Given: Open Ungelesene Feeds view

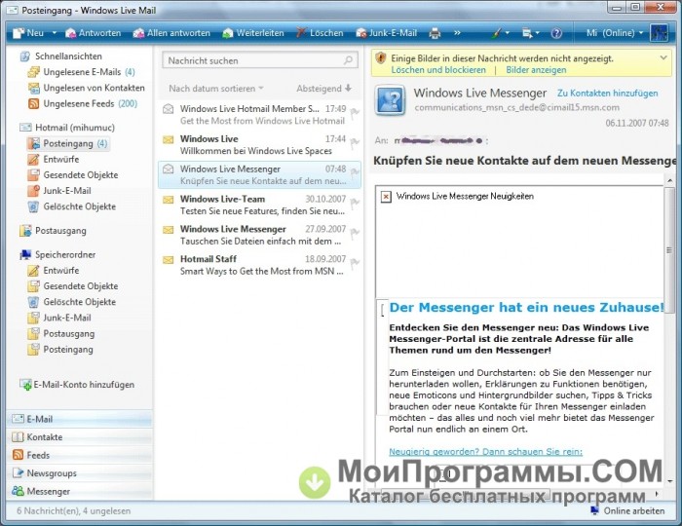Looking at the screenshot, I should coord(83,104).
